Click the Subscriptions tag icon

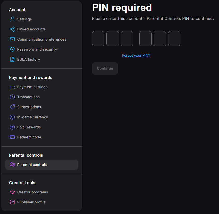click(12, 107)
